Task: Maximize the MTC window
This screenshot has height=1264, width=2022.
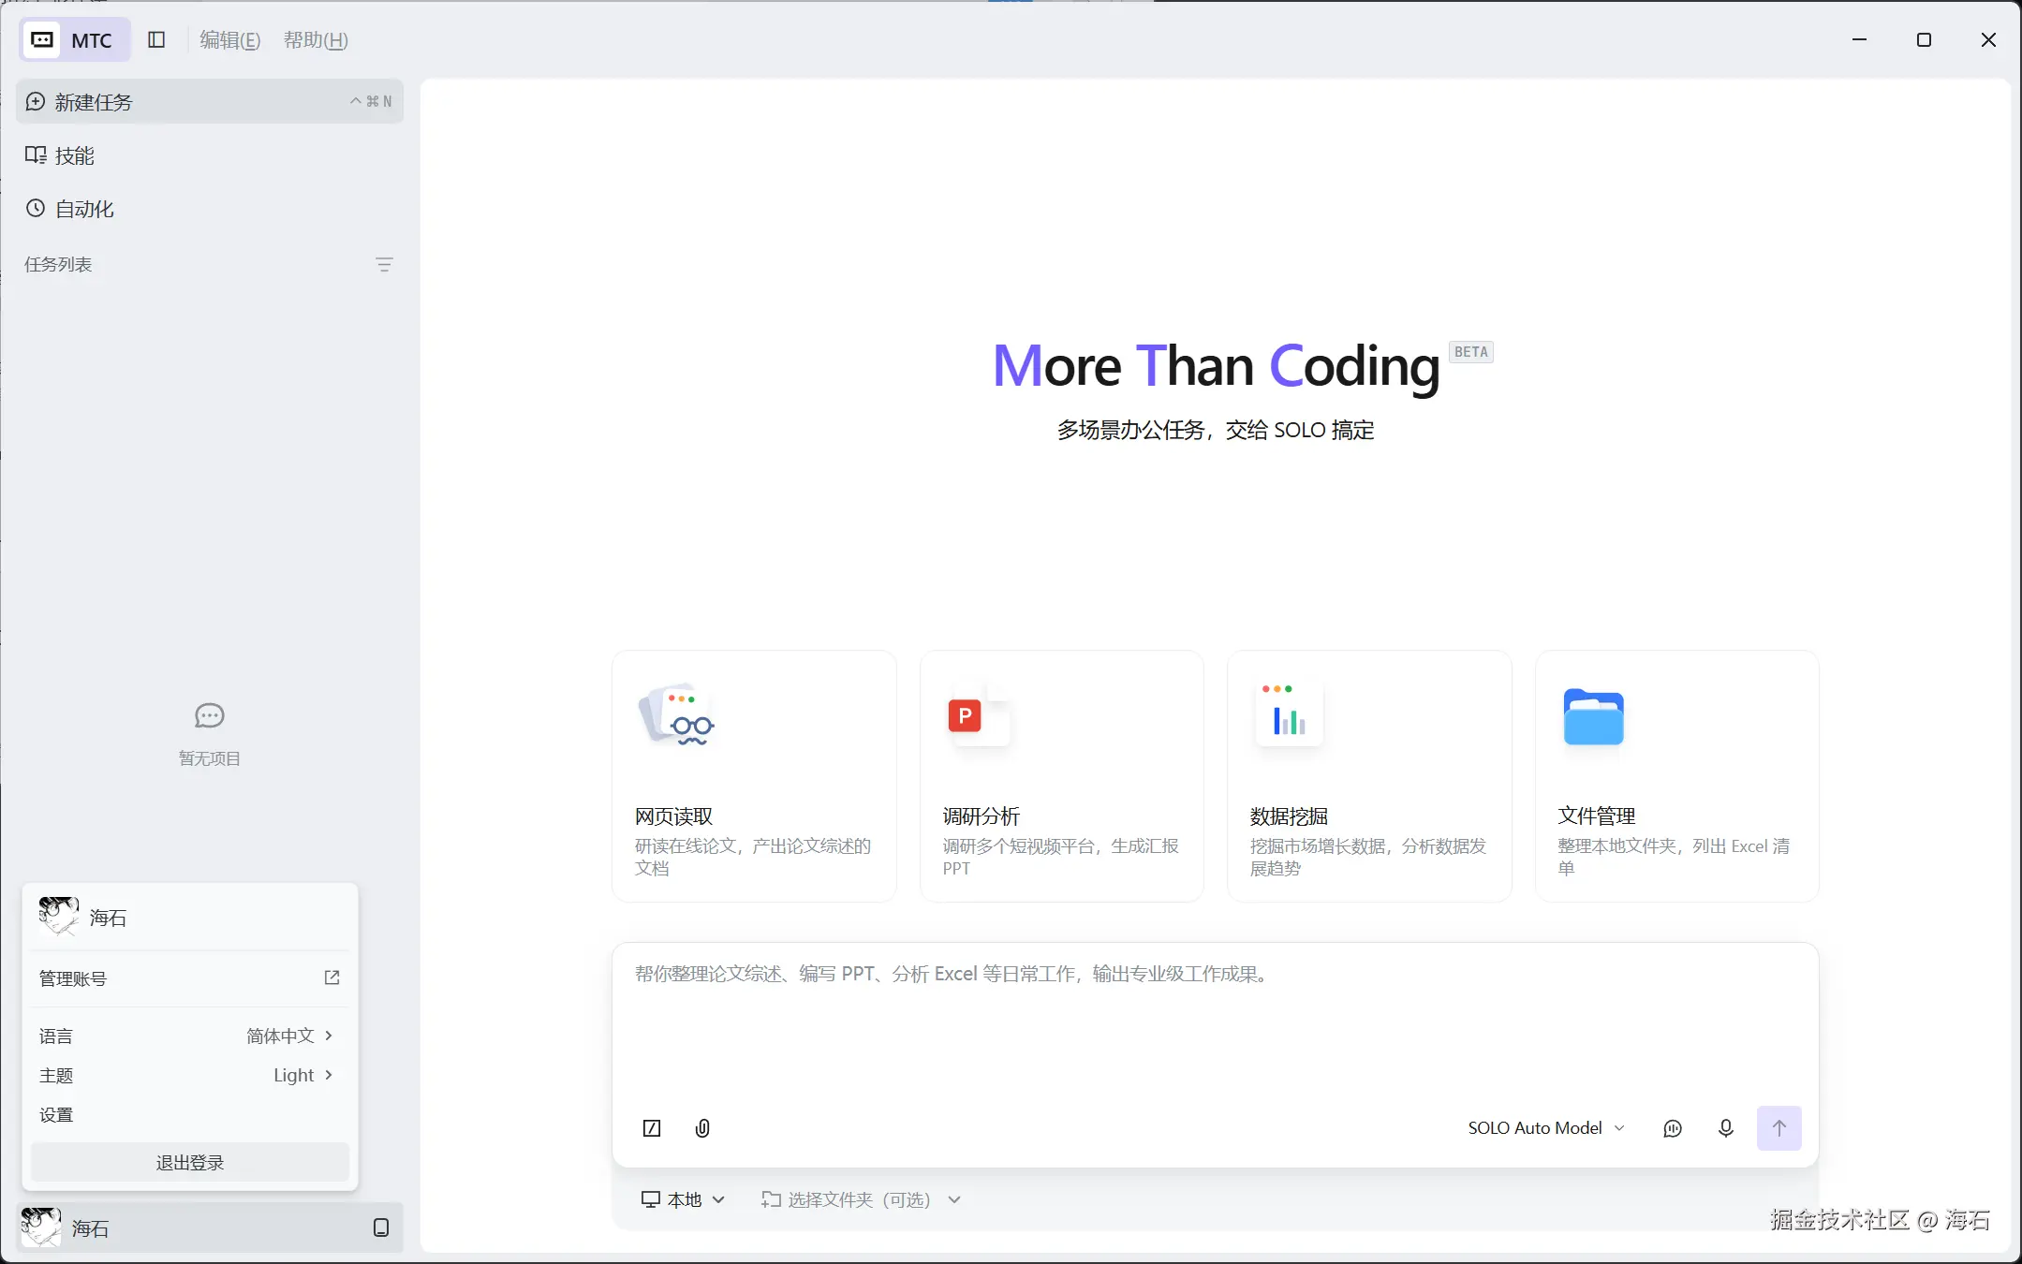Action: (1924, 39)
